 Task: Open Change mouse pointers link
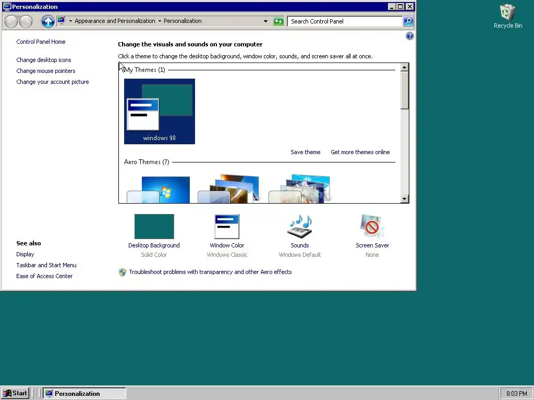(x=46, y=71)
